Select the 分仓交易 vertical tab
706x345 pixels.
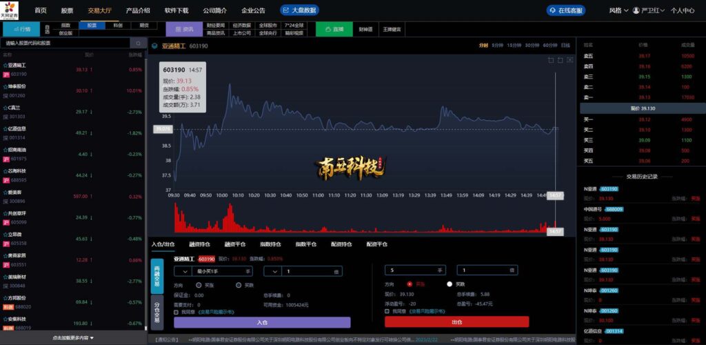point(157,312)
